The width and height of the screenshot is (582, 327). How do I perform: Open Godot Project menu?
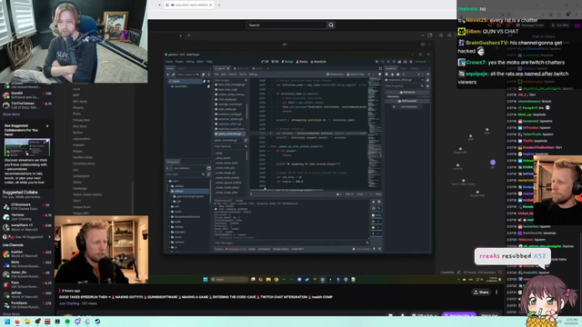point(180,62)
